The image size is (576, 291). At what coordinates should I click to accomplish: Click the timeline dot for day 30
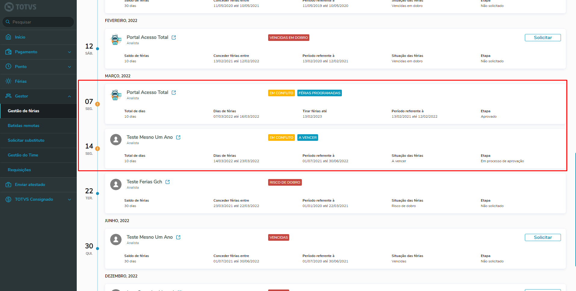click(98, 249)
